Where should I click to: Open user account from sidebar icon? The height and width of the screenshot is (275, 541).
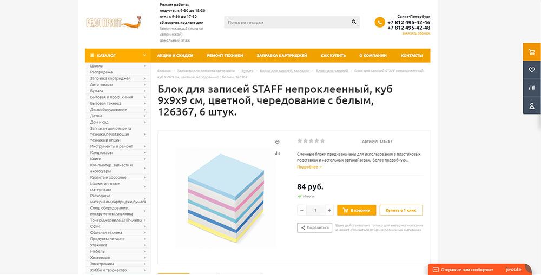(x=531, y=105)
